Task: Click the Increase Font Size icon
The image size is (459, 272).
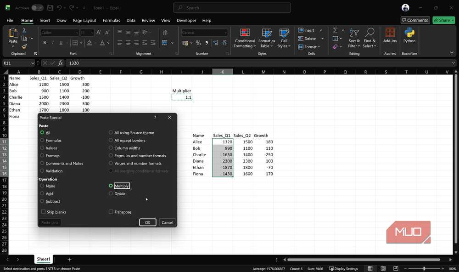Action: point(99,33)
